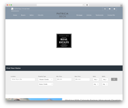Image resolution: width=128 pixels, height=108 pixels.
Task: Click the phone icon beside Call Me Today
Action: coord(12,9)
